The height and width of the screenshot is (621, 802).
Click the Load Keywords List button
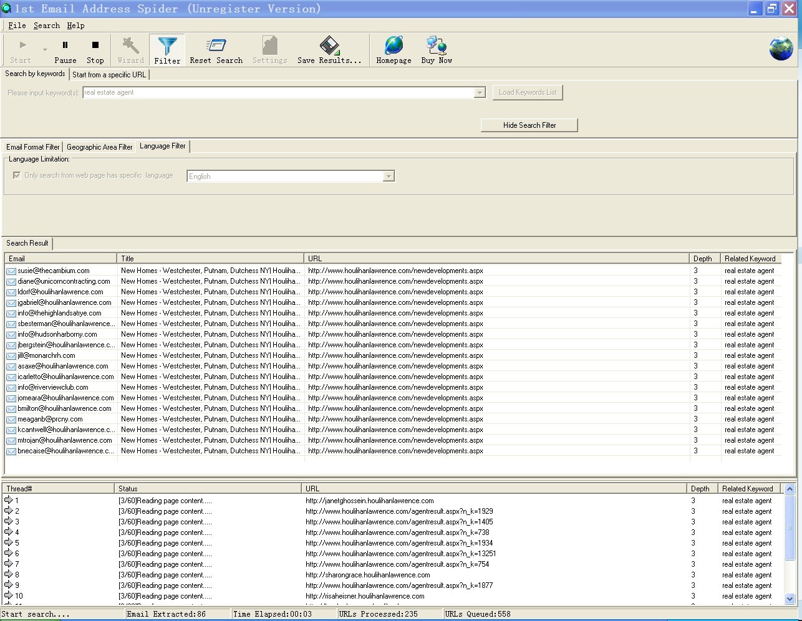(x=527, y=92)
